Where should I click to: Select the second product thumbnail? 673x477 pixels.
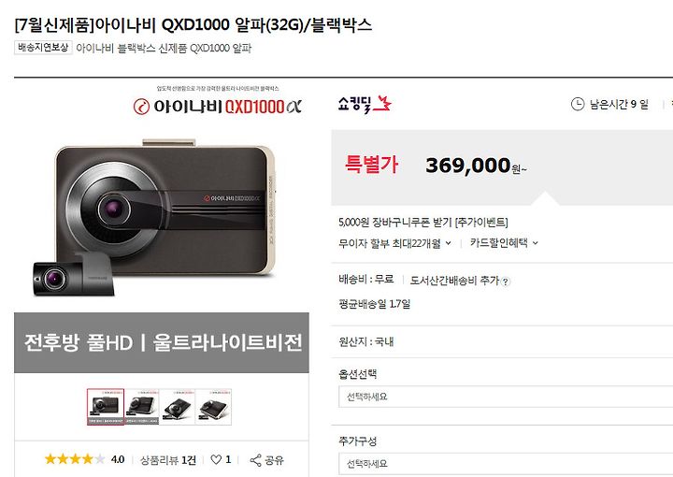pos(142,407)
